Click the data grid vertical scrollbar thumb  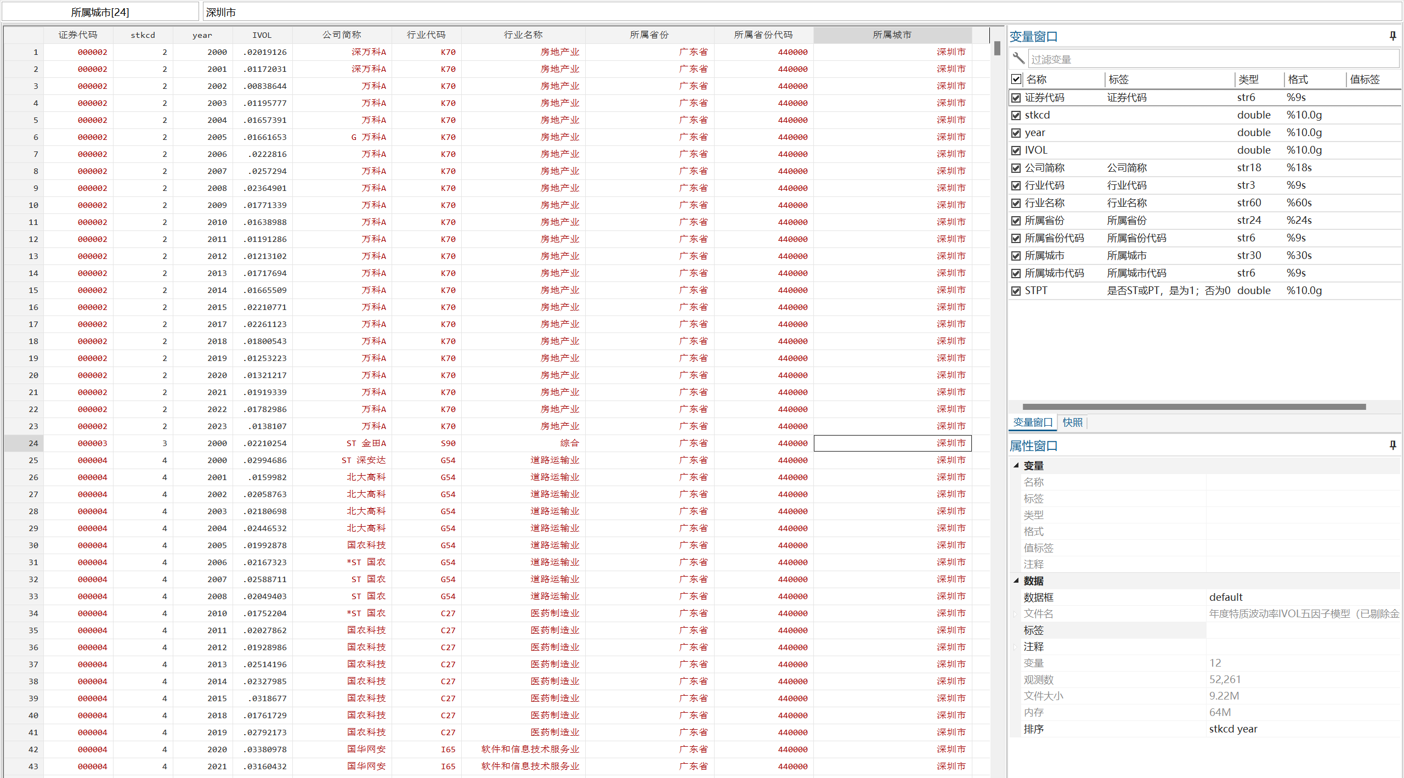click(997, 48)
